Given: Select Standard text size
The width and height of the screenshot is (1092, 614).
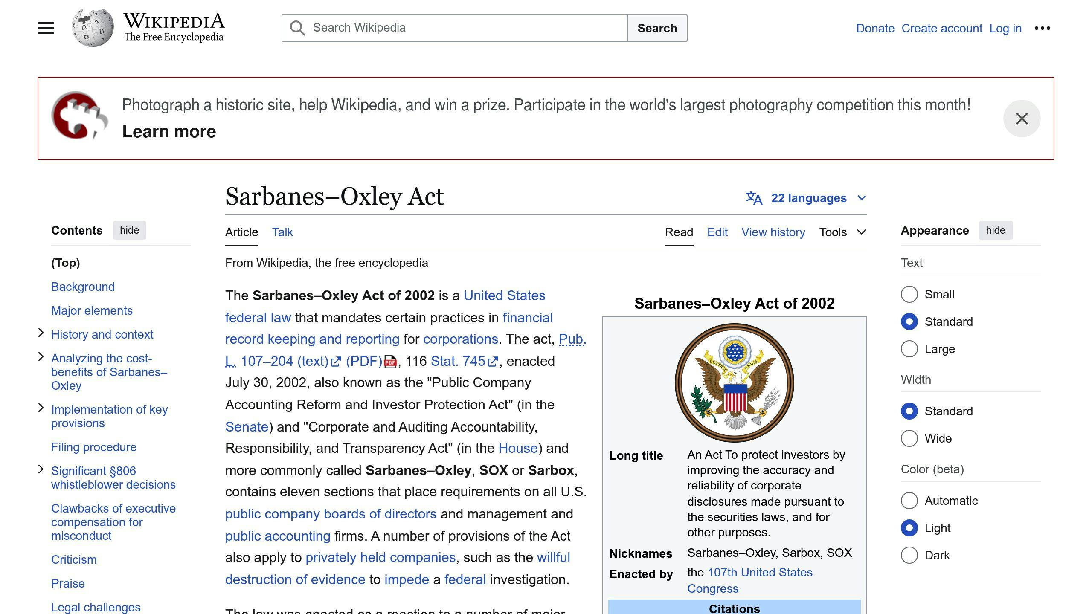Looking at the screenshot, I should click(x=909, y=321).
